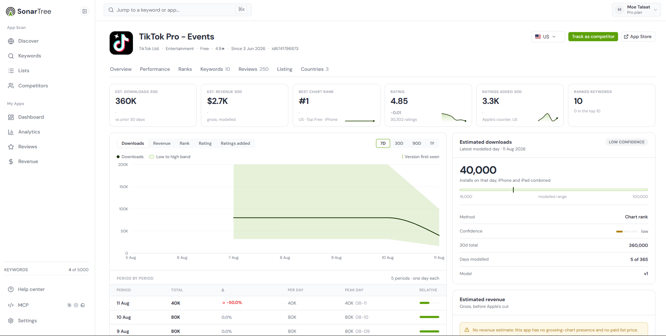666x336 pixels.
Task: Click the relative bar for 11 Aug
Action: click(429, 303)
